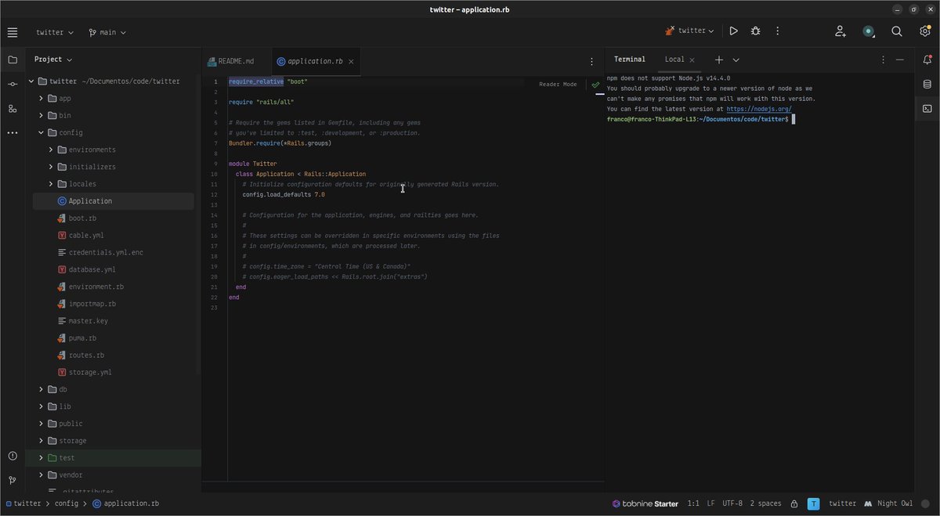The height and width of the screenshot is (516, 940).
Task: Open the Notifications tool window
Action: click(x=927, y=60)
